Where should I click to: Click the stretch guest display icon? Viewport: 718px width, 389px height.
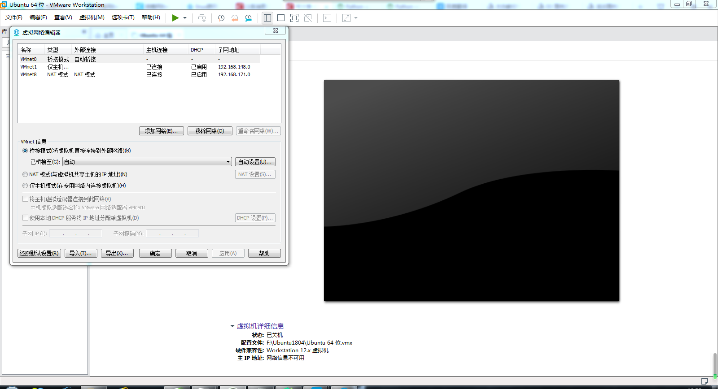(346, 18)
